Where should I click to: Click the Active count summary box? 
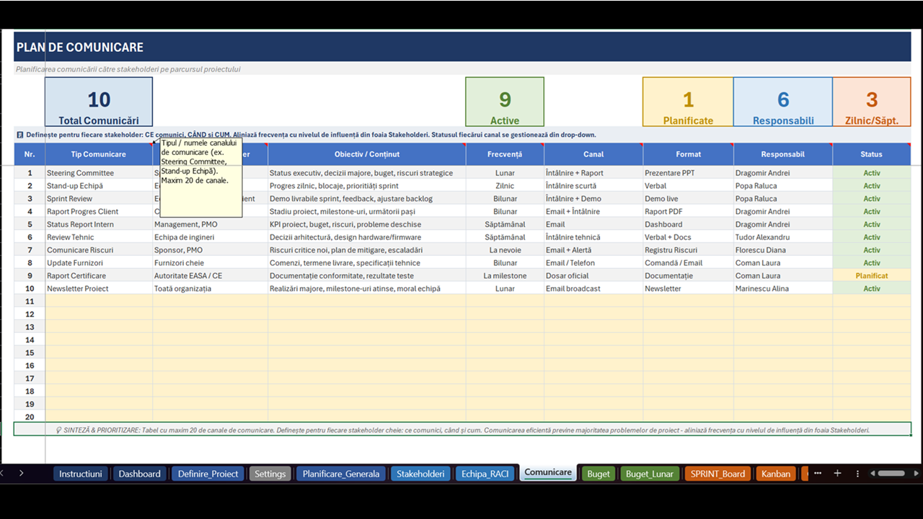pyautogui.click(x=505, y=102)
